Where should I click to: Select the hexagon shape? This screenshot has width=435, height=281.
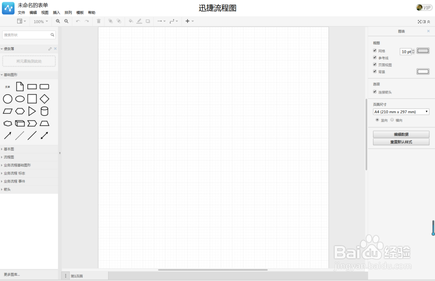(20, 111)
